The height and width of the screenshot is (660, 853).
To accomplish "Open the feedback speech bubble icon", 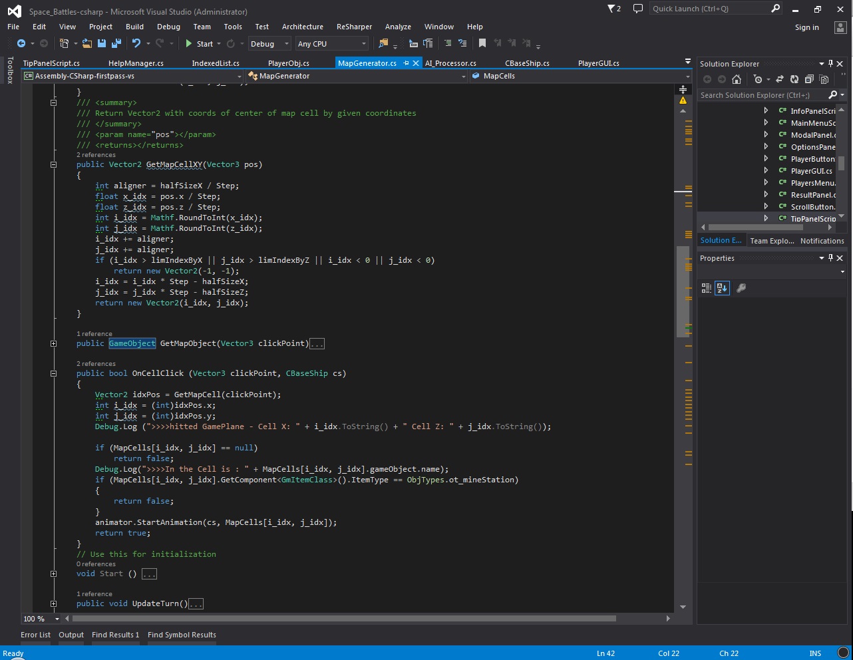I will (x=637, y=9).
